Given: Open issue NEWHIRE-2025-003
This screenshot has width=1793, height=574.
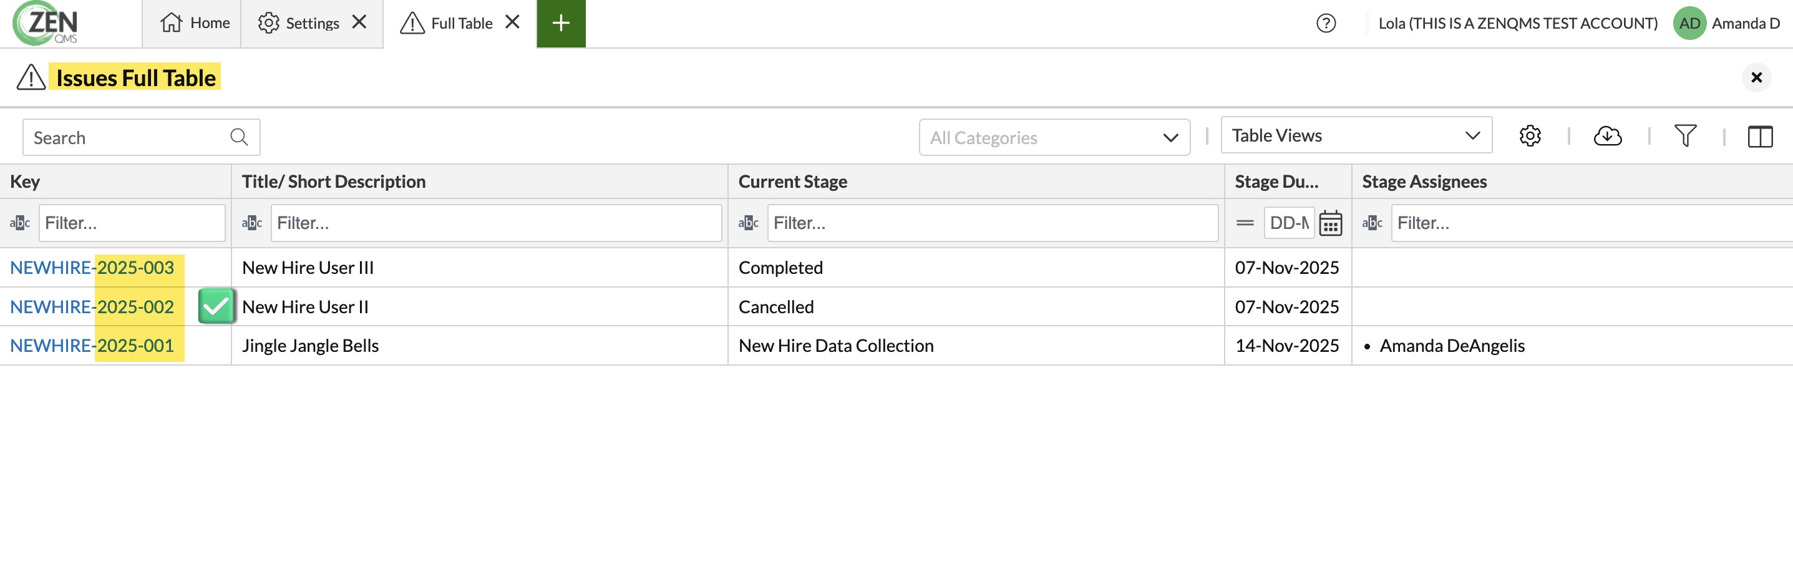Looking at the screenshot, I should pos(92,268).
